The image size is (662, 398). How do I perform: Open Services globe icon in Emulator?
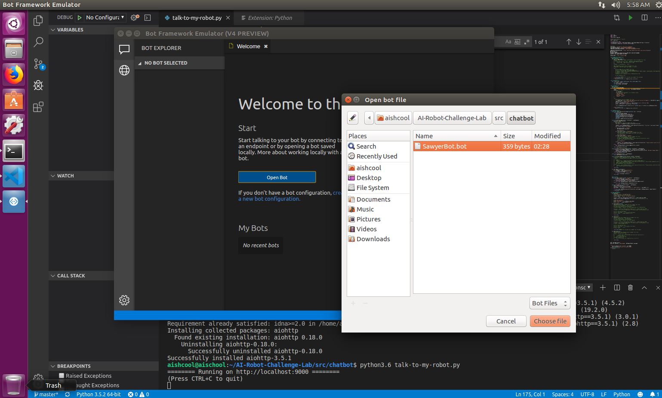124,70
